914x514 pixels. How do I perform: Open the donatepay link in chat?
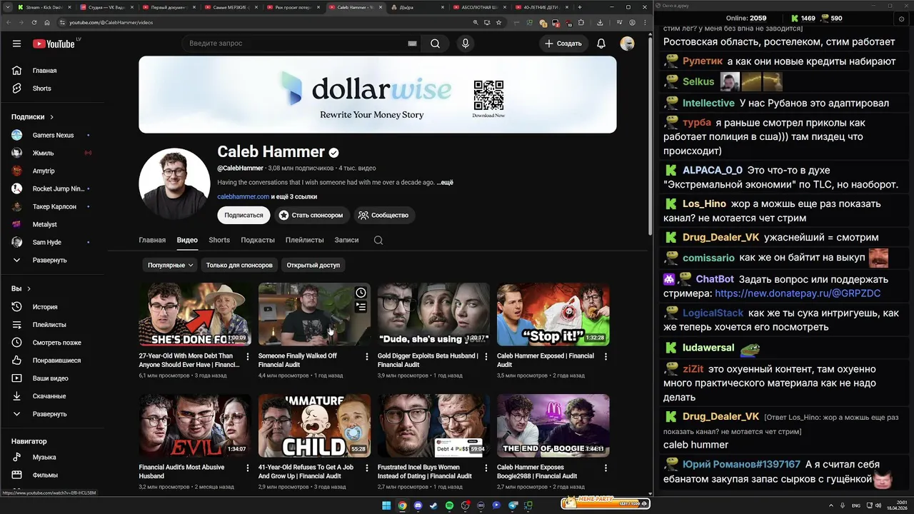coord(798,293)
